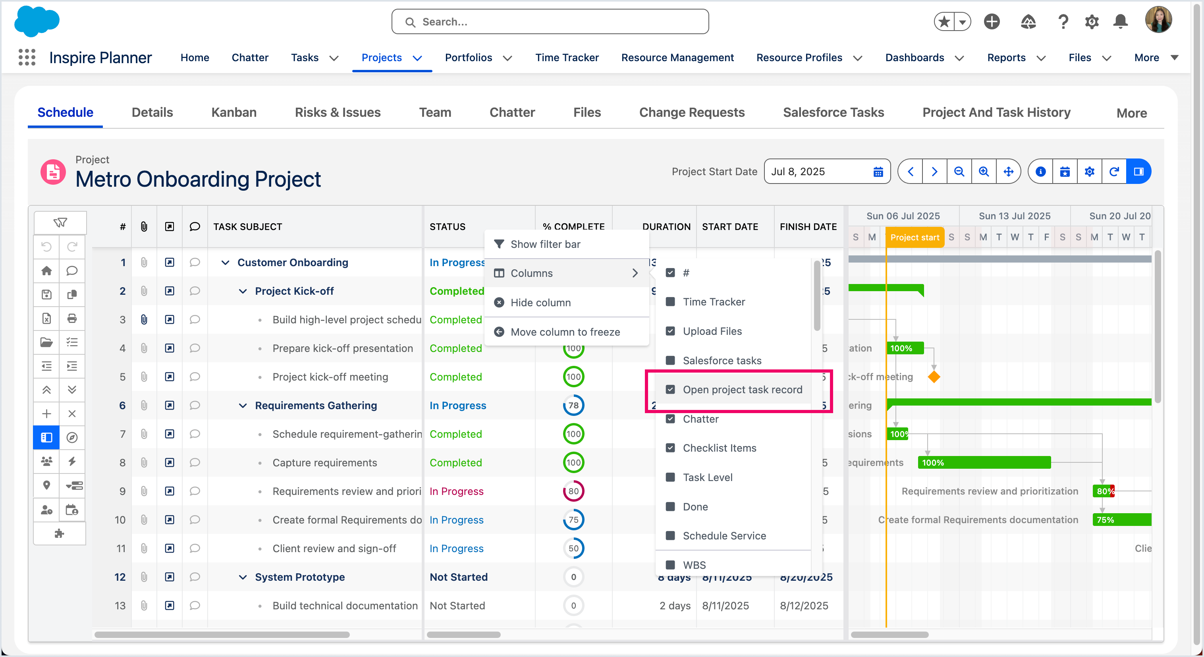Screen dimensions: 1204x657
Task: Open the Reports navigation dropdown arrow
Action: (x=1041, y=58)
